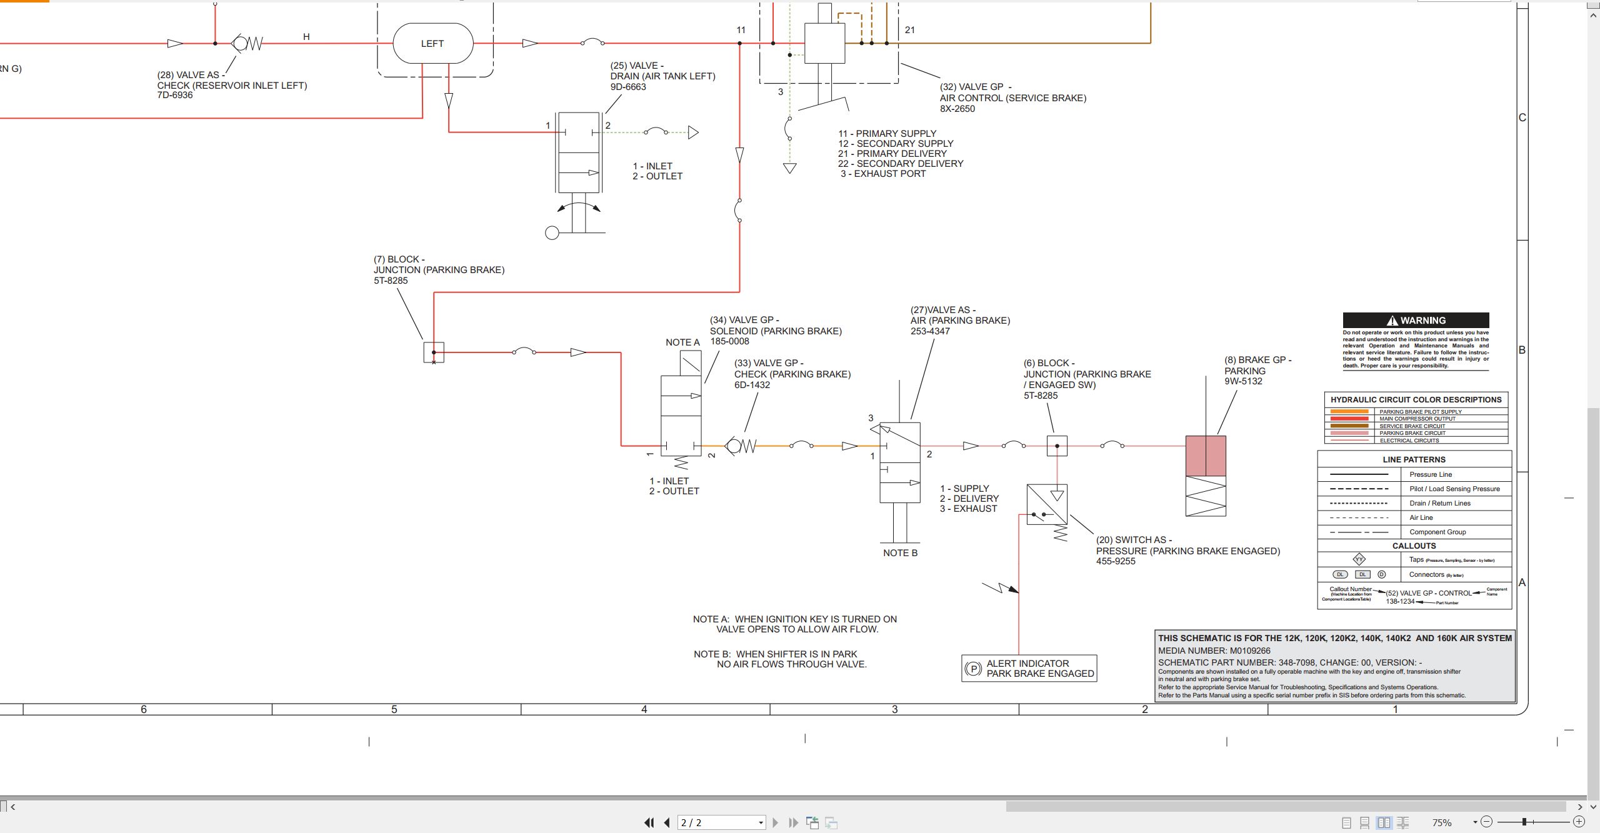Viewport: 1600px width, 833px height.
Task: Jump to the last page
Action: [x=793, y=822]
